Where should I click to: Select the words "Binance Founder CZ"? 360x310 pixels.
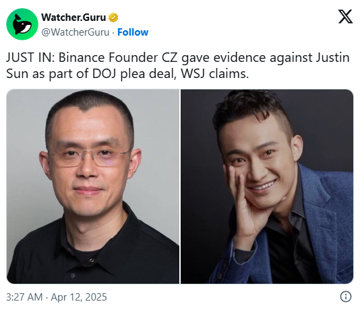click(x=118, y=57)
